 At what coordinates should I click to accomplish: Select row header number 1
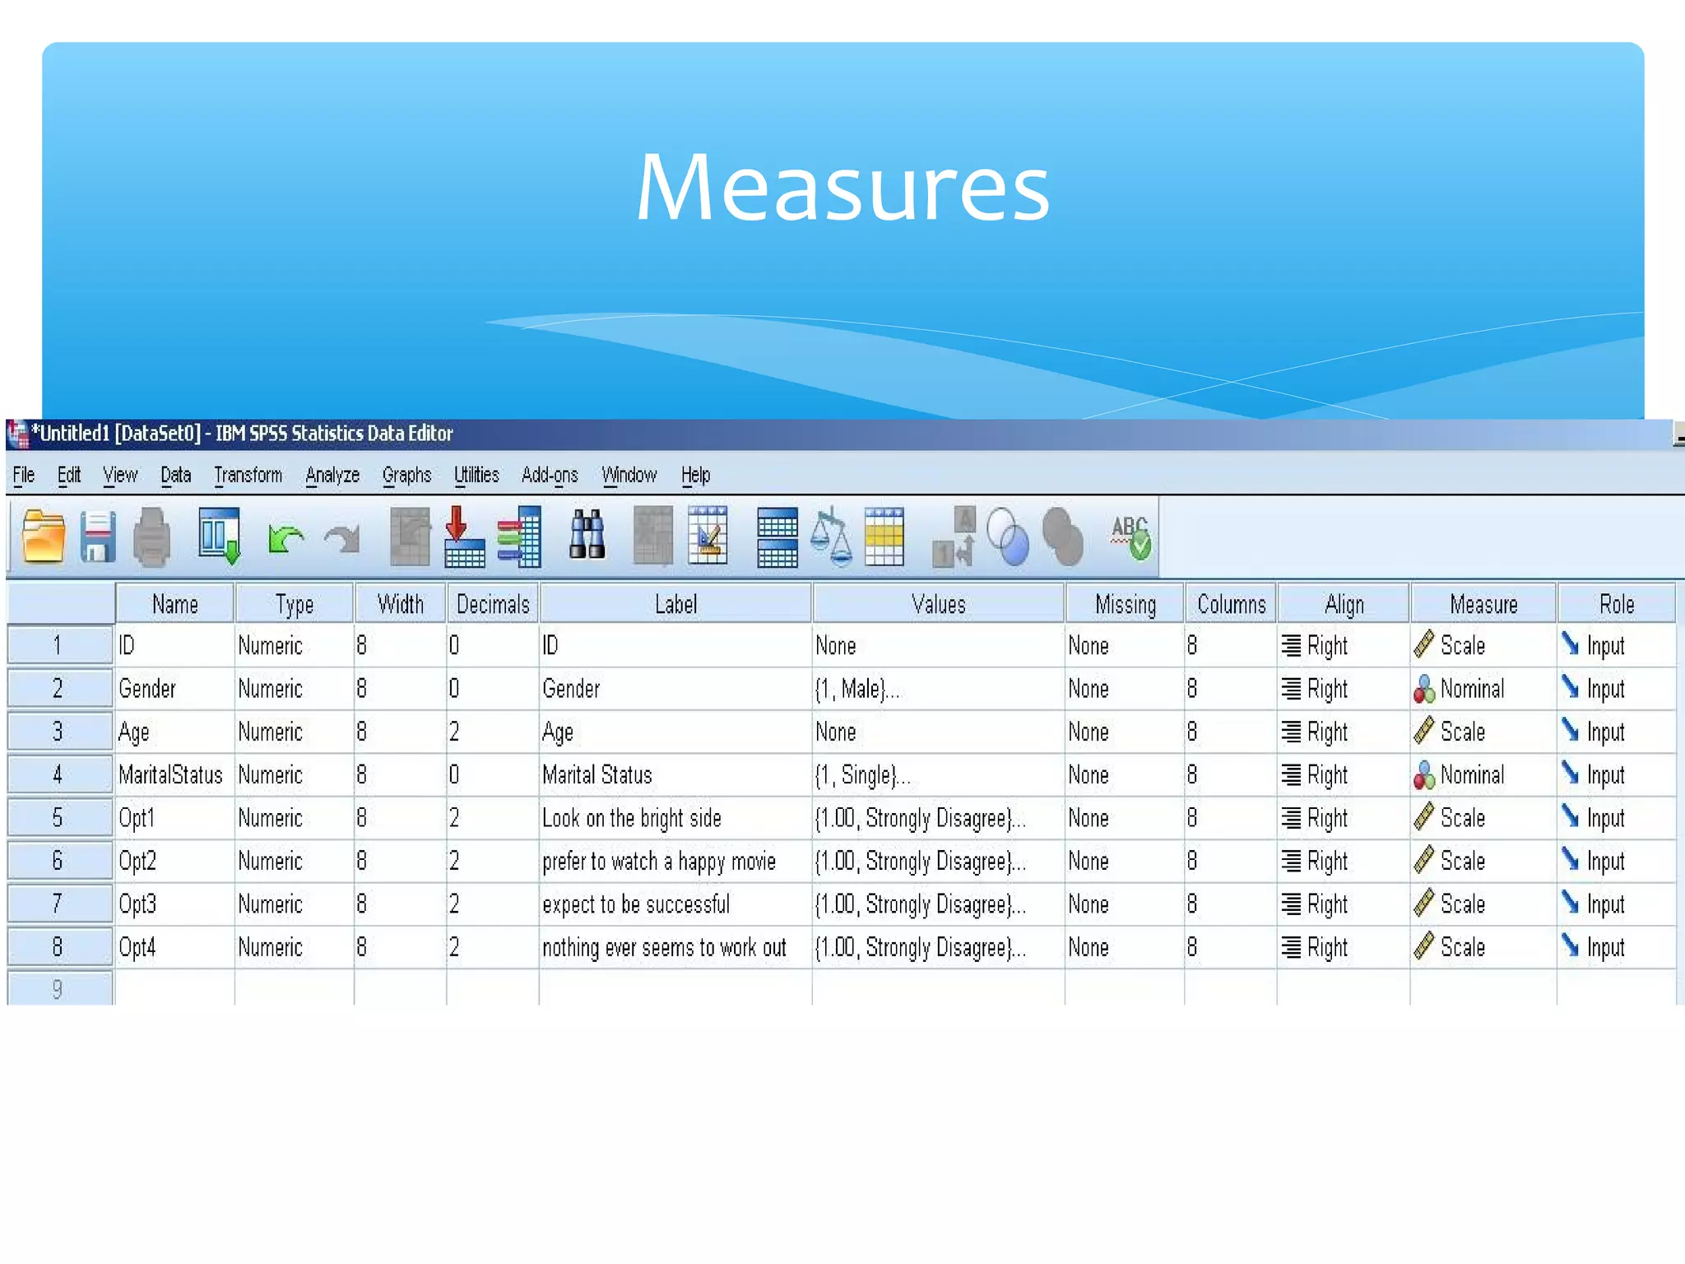click(x=59, y=645)
